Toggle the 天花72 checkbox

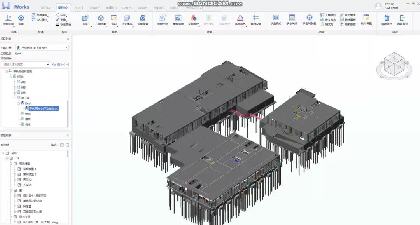(19, 180)
